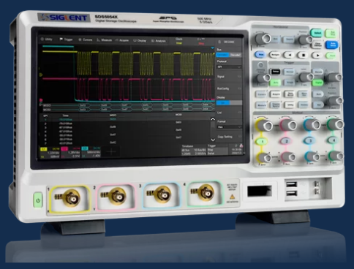Hit the blue Print button
Viewport: 354px width, 269px height.
[x=260, y=55]
